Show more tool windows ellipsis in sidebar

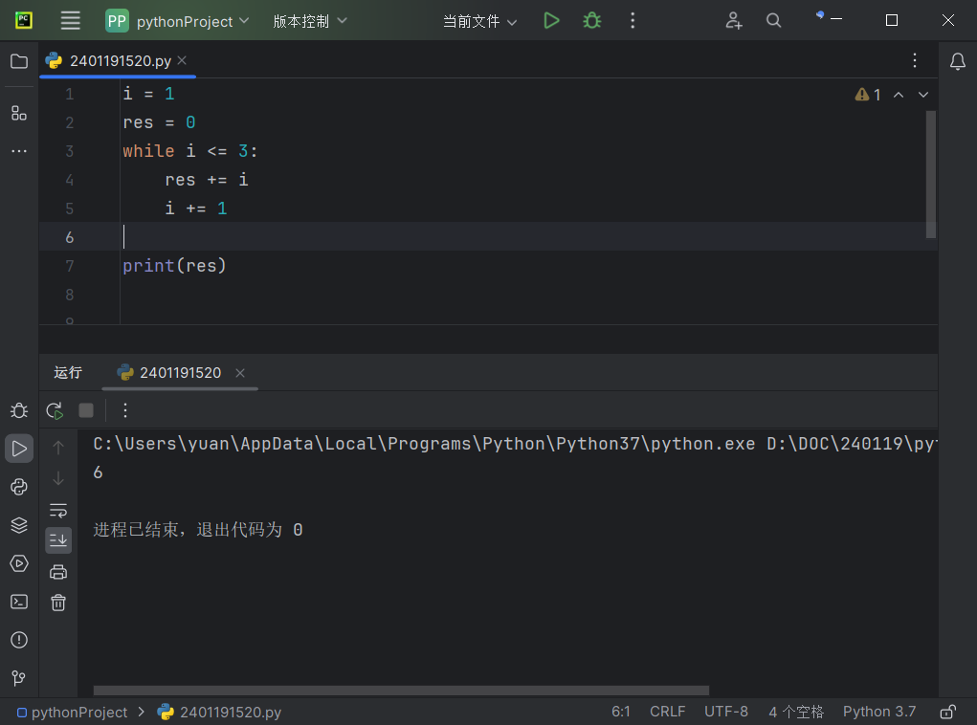(19, 151)
